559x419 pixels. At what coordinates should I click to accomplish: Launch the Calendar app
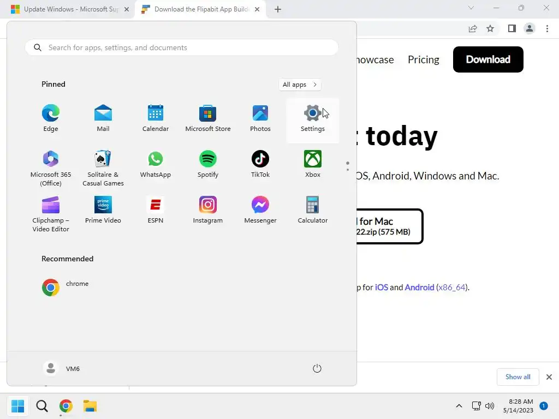[156, 119]
